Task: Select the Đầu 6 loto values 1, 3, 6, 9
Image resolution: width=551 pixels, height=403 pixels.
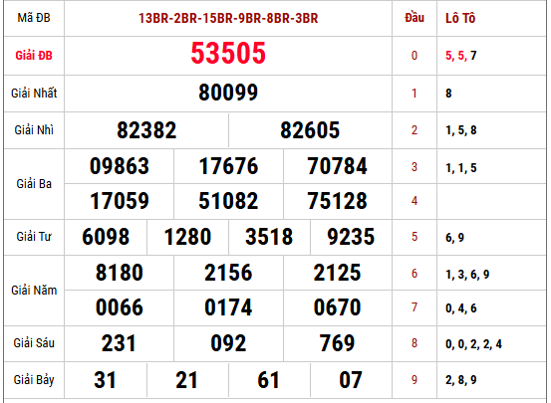Action: [467, 275]
